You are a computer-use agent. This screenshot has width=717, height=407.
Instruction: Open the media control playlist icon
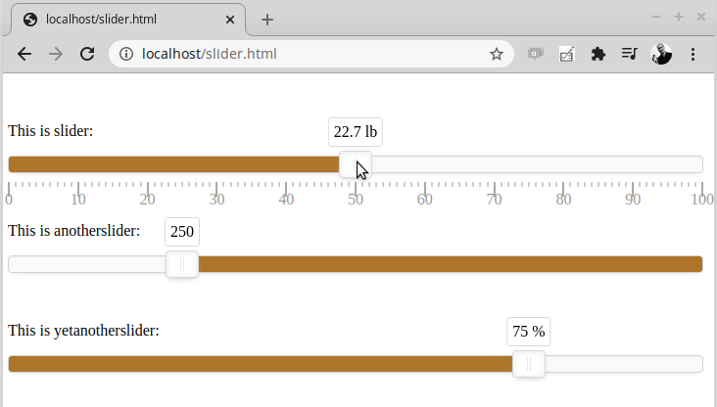629,54
